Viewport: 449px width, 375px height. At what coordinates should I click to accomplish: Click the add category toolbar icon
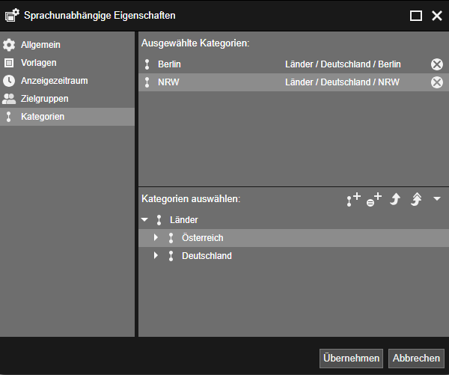(353, 199)
